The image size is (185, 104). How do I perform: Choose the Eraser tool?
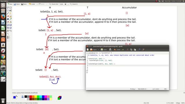[8, 16]
